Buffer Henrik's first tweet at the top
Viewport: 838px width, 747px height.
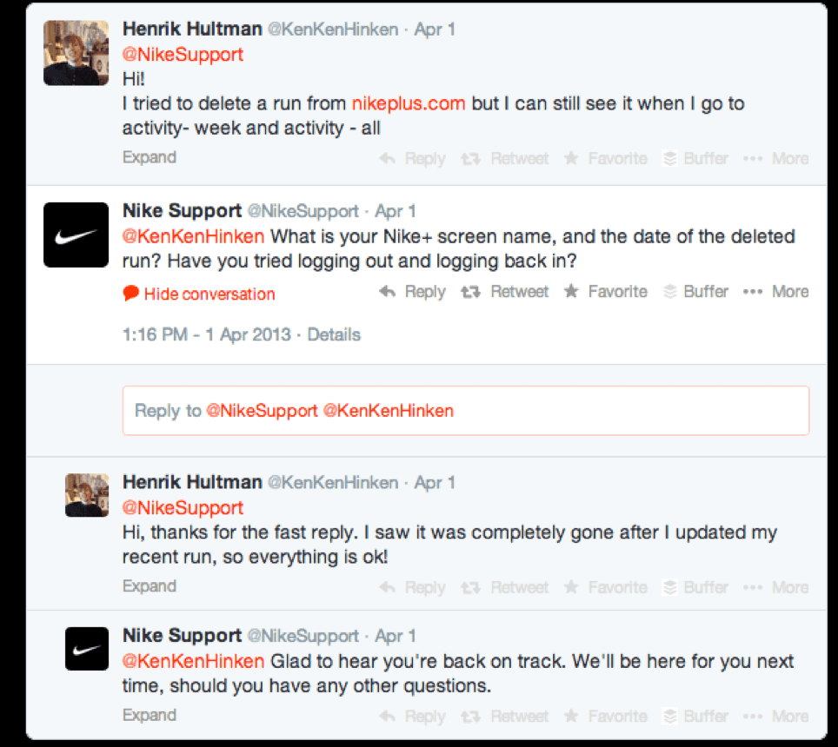coord(695,159)
